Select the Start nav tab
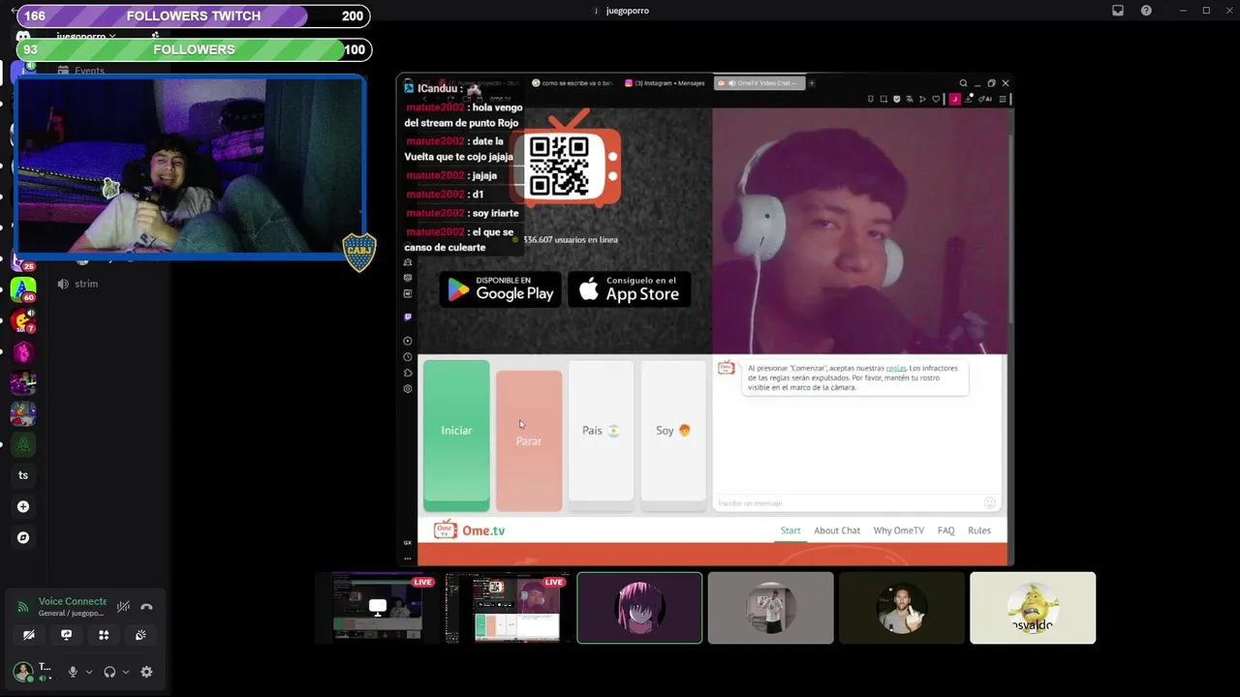 pos(790,530)
